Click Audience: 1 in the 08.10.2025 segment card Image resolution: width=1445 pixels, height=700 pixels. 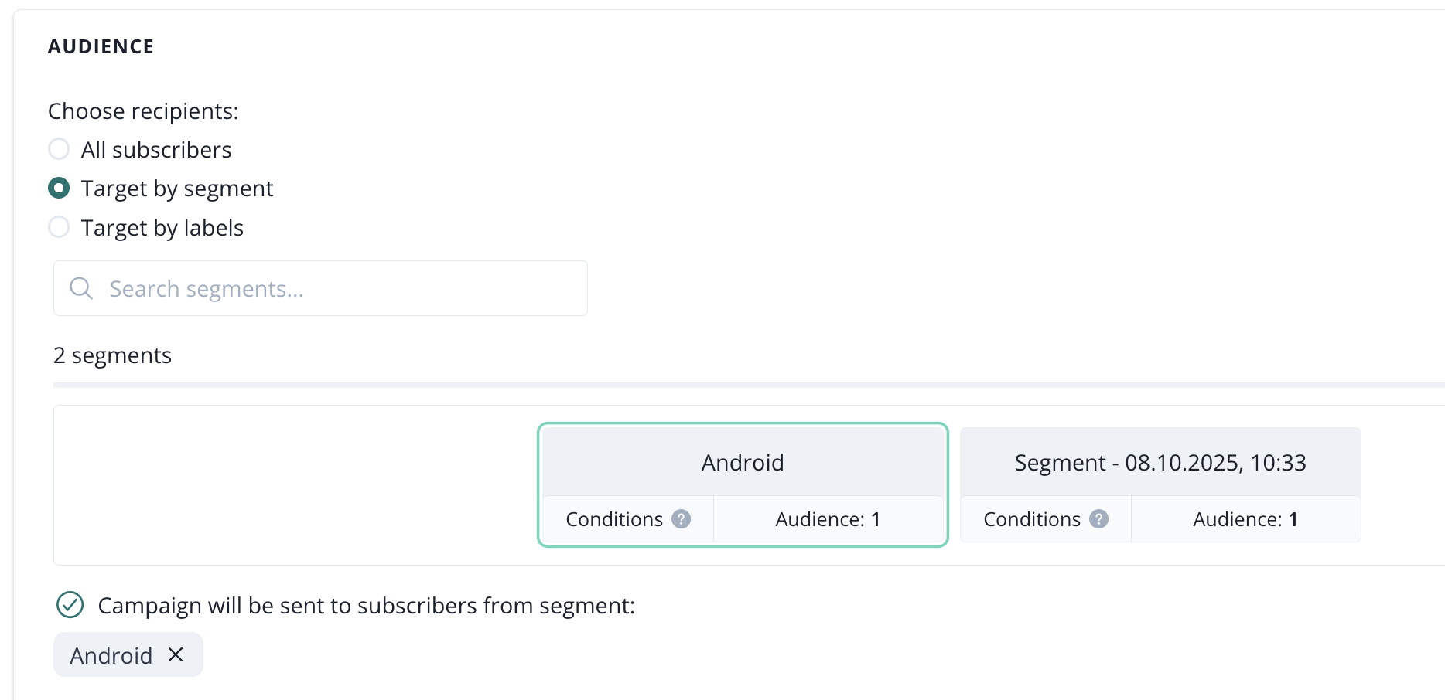(x=1245, y=519)
